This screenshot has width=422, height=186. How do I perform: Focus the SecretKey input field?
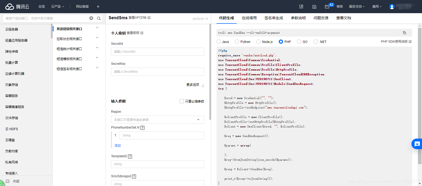157,72
